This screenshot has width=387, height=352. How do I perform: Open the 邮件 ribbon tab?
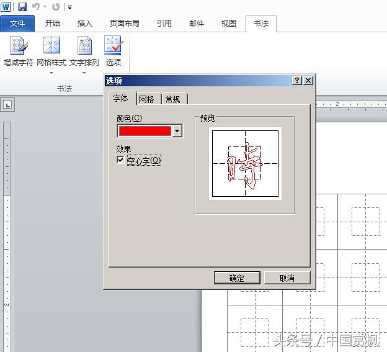197,24
